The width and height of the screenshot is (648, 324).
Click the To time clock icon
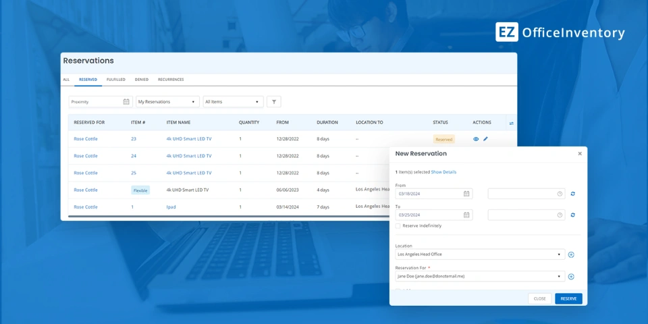[x=560, y=215]
